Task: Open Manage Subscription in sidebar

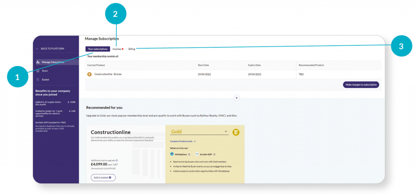Action: point(53,62)
